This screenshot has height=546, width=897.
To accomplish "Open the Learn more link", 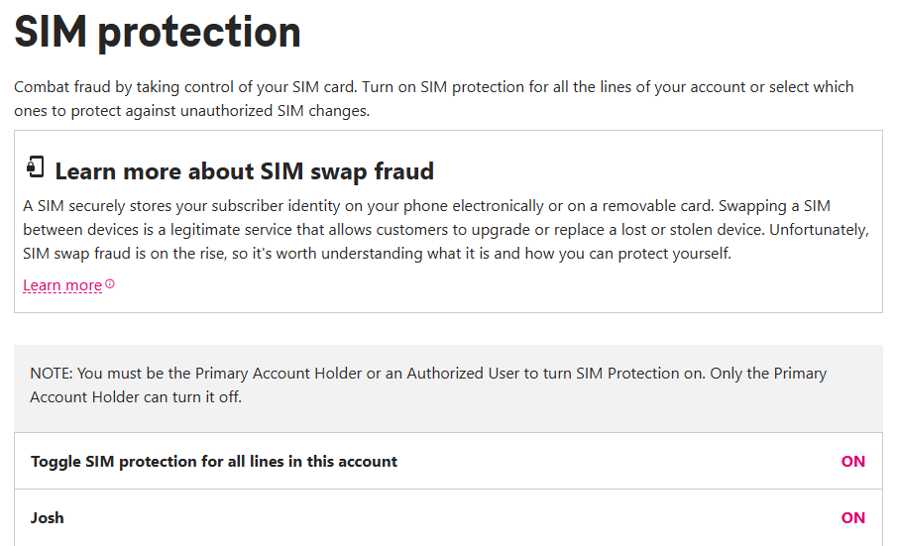I will (62, 285).
